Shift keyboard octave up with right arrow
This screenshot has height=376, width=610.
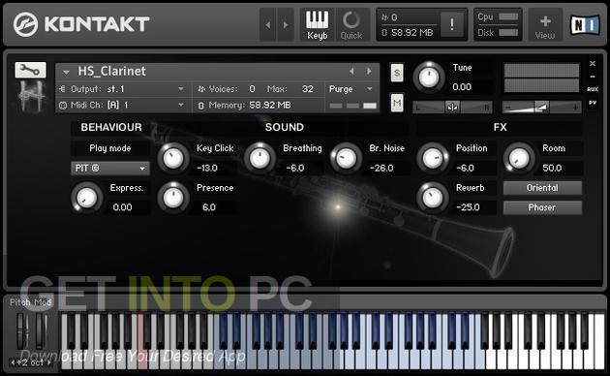click(49, 362)
